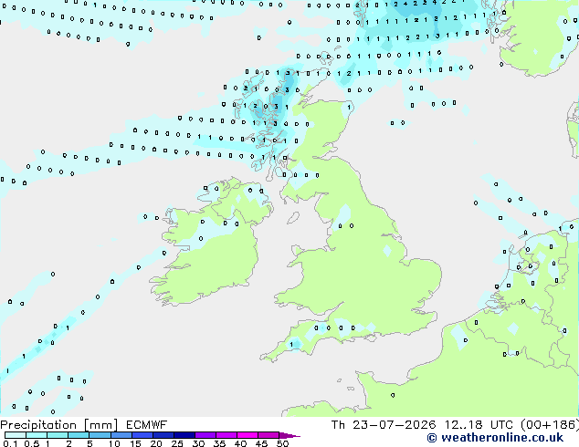
Task: Click the 0.1–0.5 mm legend swatch
Action: click(x=16, y=435)
